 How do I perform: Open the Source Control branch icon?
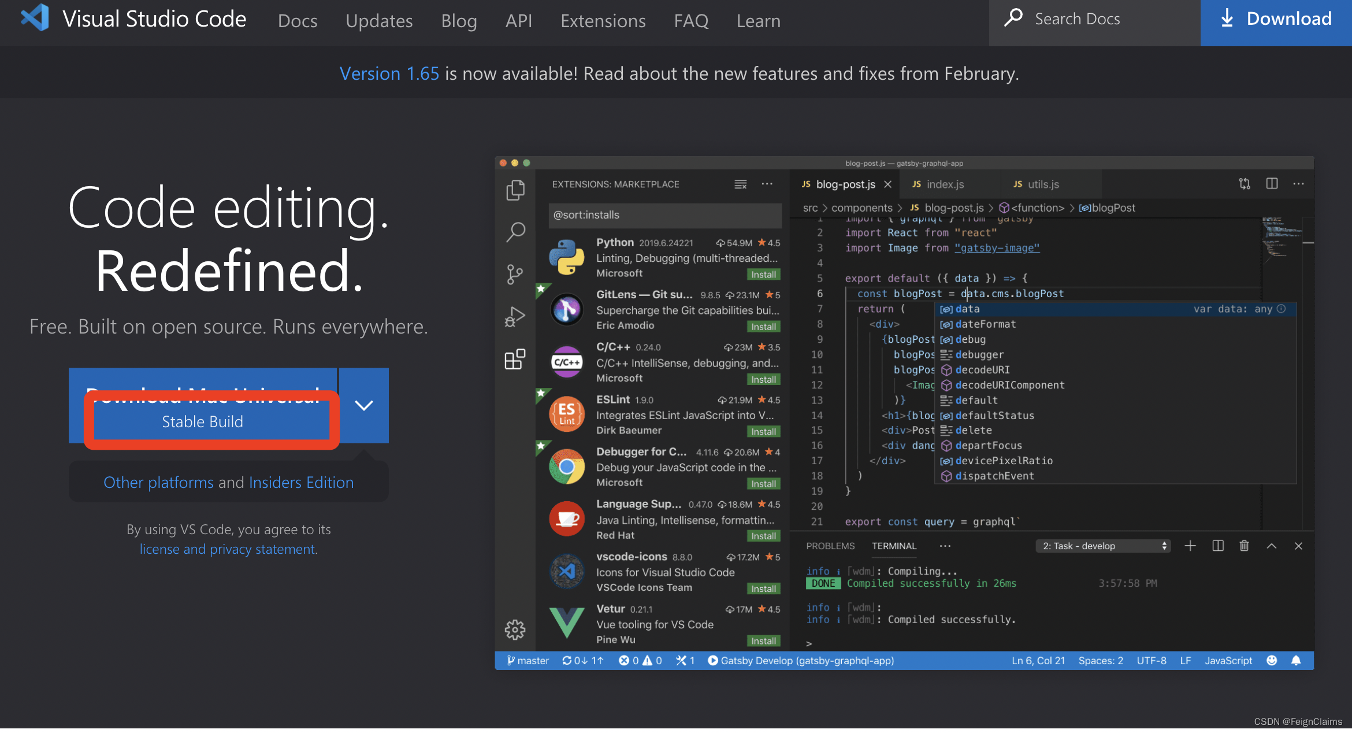[515, 274]
